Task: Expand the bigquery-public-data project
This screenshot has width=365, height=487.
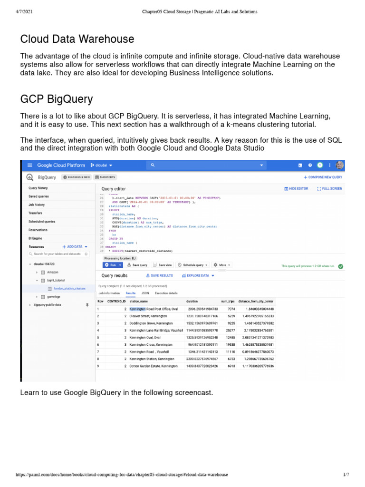Action: (x=30, y=305)
